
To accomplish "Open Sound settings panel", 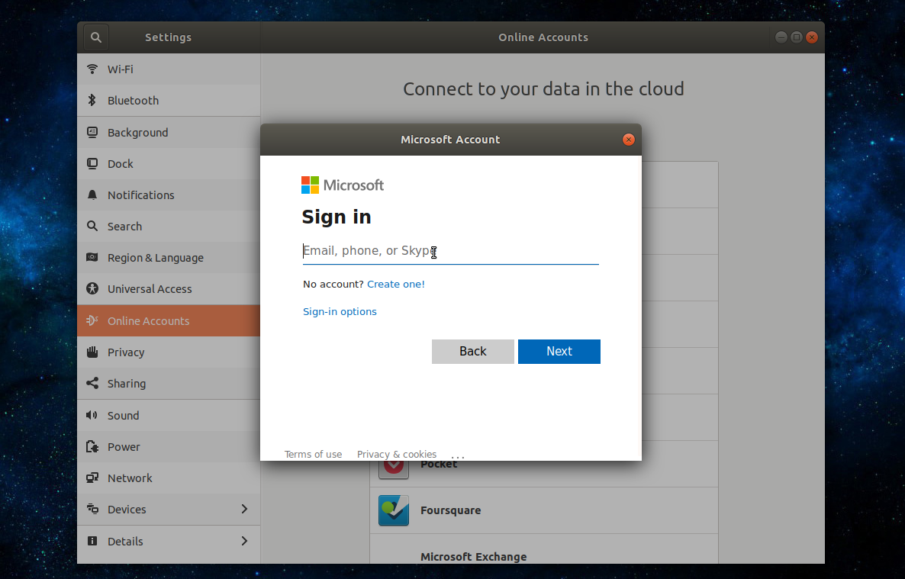I will click(169, 415).
